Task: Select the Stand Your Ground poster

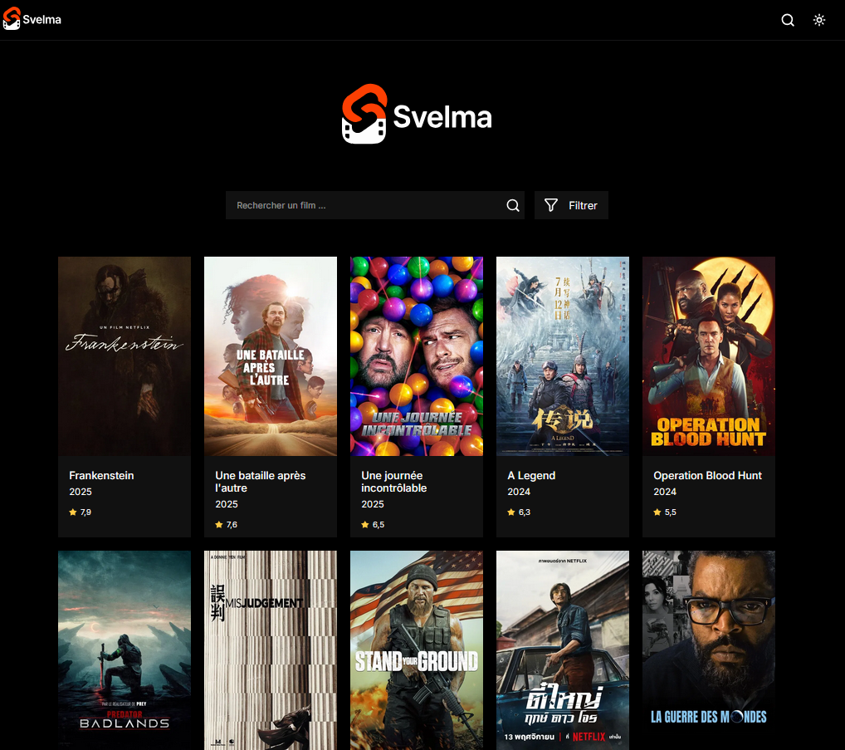Action: pyautogui.click(x=417, y=650)
